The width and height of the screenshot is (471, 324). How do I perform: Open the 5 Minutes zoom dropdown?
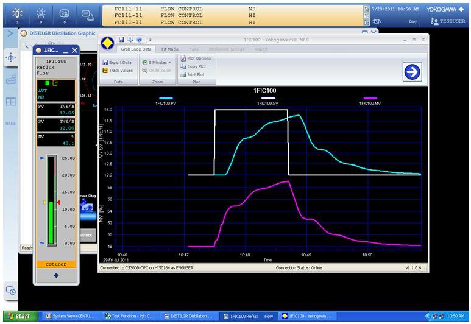click(x=156, y=63)
